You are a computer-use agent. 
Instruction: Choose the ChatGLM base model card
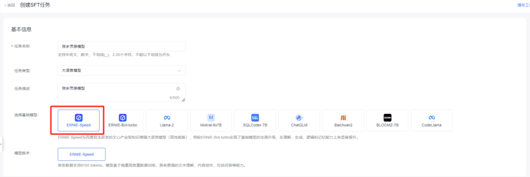coord(299,120)
